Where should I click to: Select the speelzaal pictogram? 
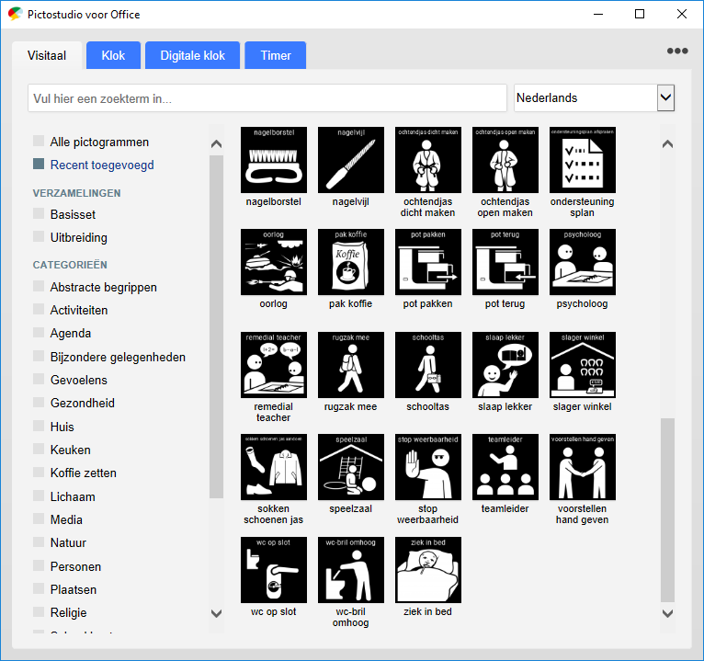tap(351, 467)
